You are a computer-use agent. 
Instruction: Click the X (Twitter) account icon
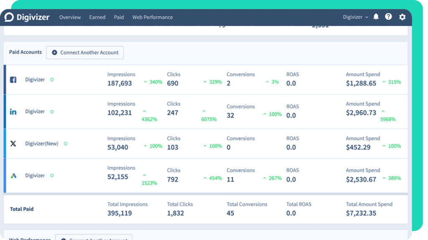13,144
